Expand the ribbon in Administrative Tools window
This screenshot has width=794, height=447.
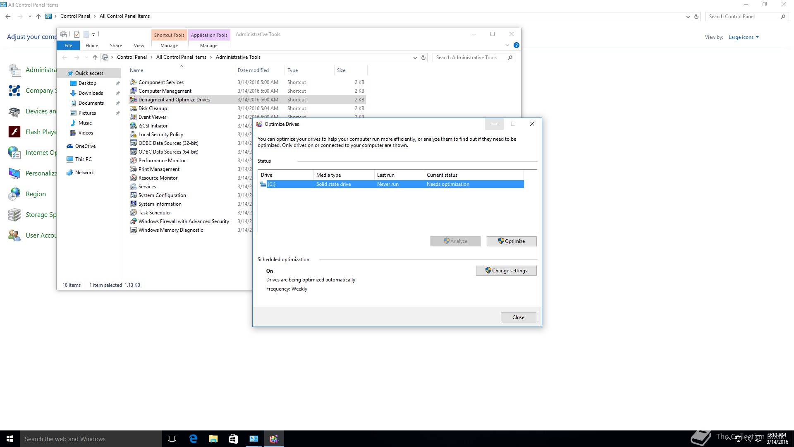click(x=507, y=45)
